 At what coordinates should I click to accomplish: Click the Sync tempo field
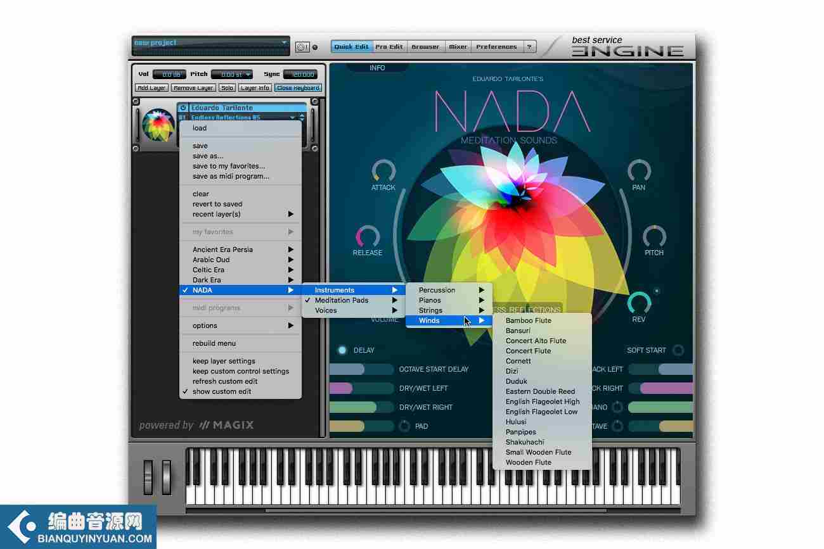[300, 74]
